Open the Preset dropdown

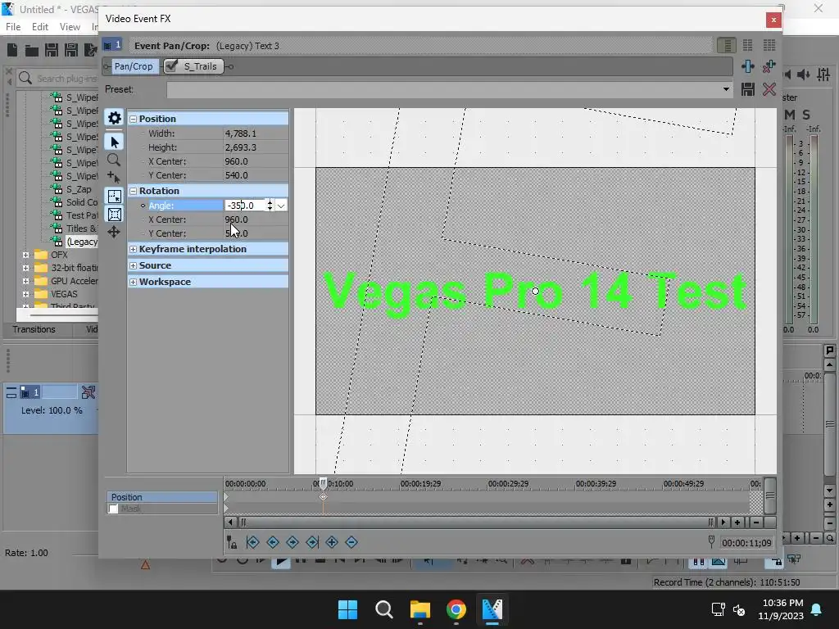(x=726, y=89)
